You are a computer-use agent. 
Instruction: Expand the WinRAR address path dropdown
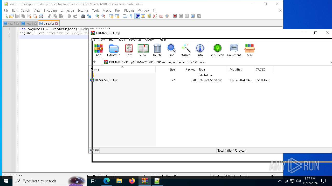330,62
